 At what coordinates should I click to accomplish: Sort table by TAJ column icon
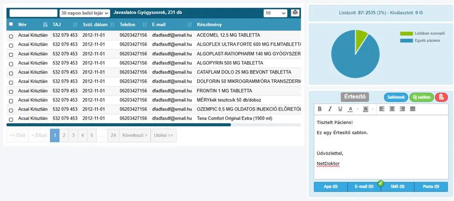[x=75, y=25]
